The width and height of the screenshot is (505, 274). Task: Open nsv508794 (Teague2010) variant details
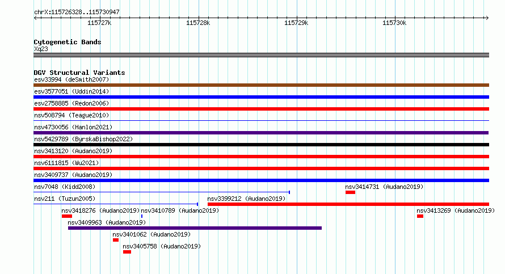(71, 115)
